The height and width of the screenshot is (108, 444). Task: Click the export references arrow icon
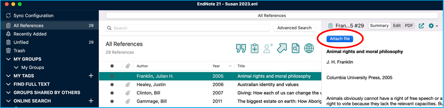point(282,48)
